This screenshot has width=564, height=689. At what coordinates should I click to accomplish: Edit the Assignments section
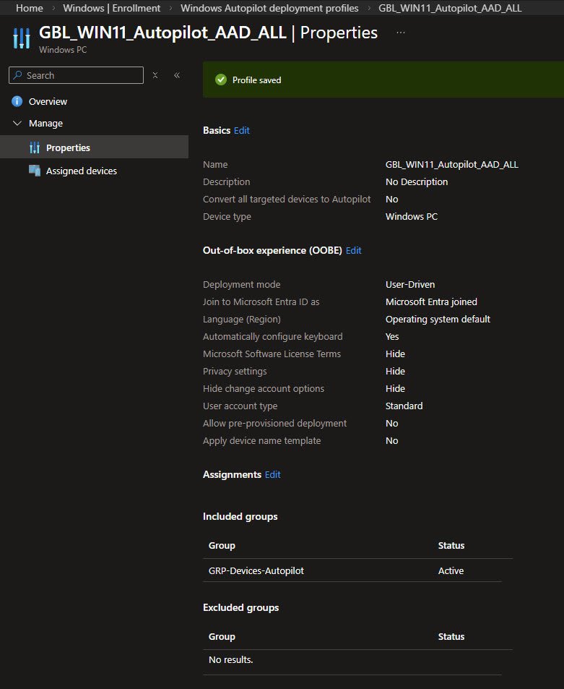tap(272, 474)
